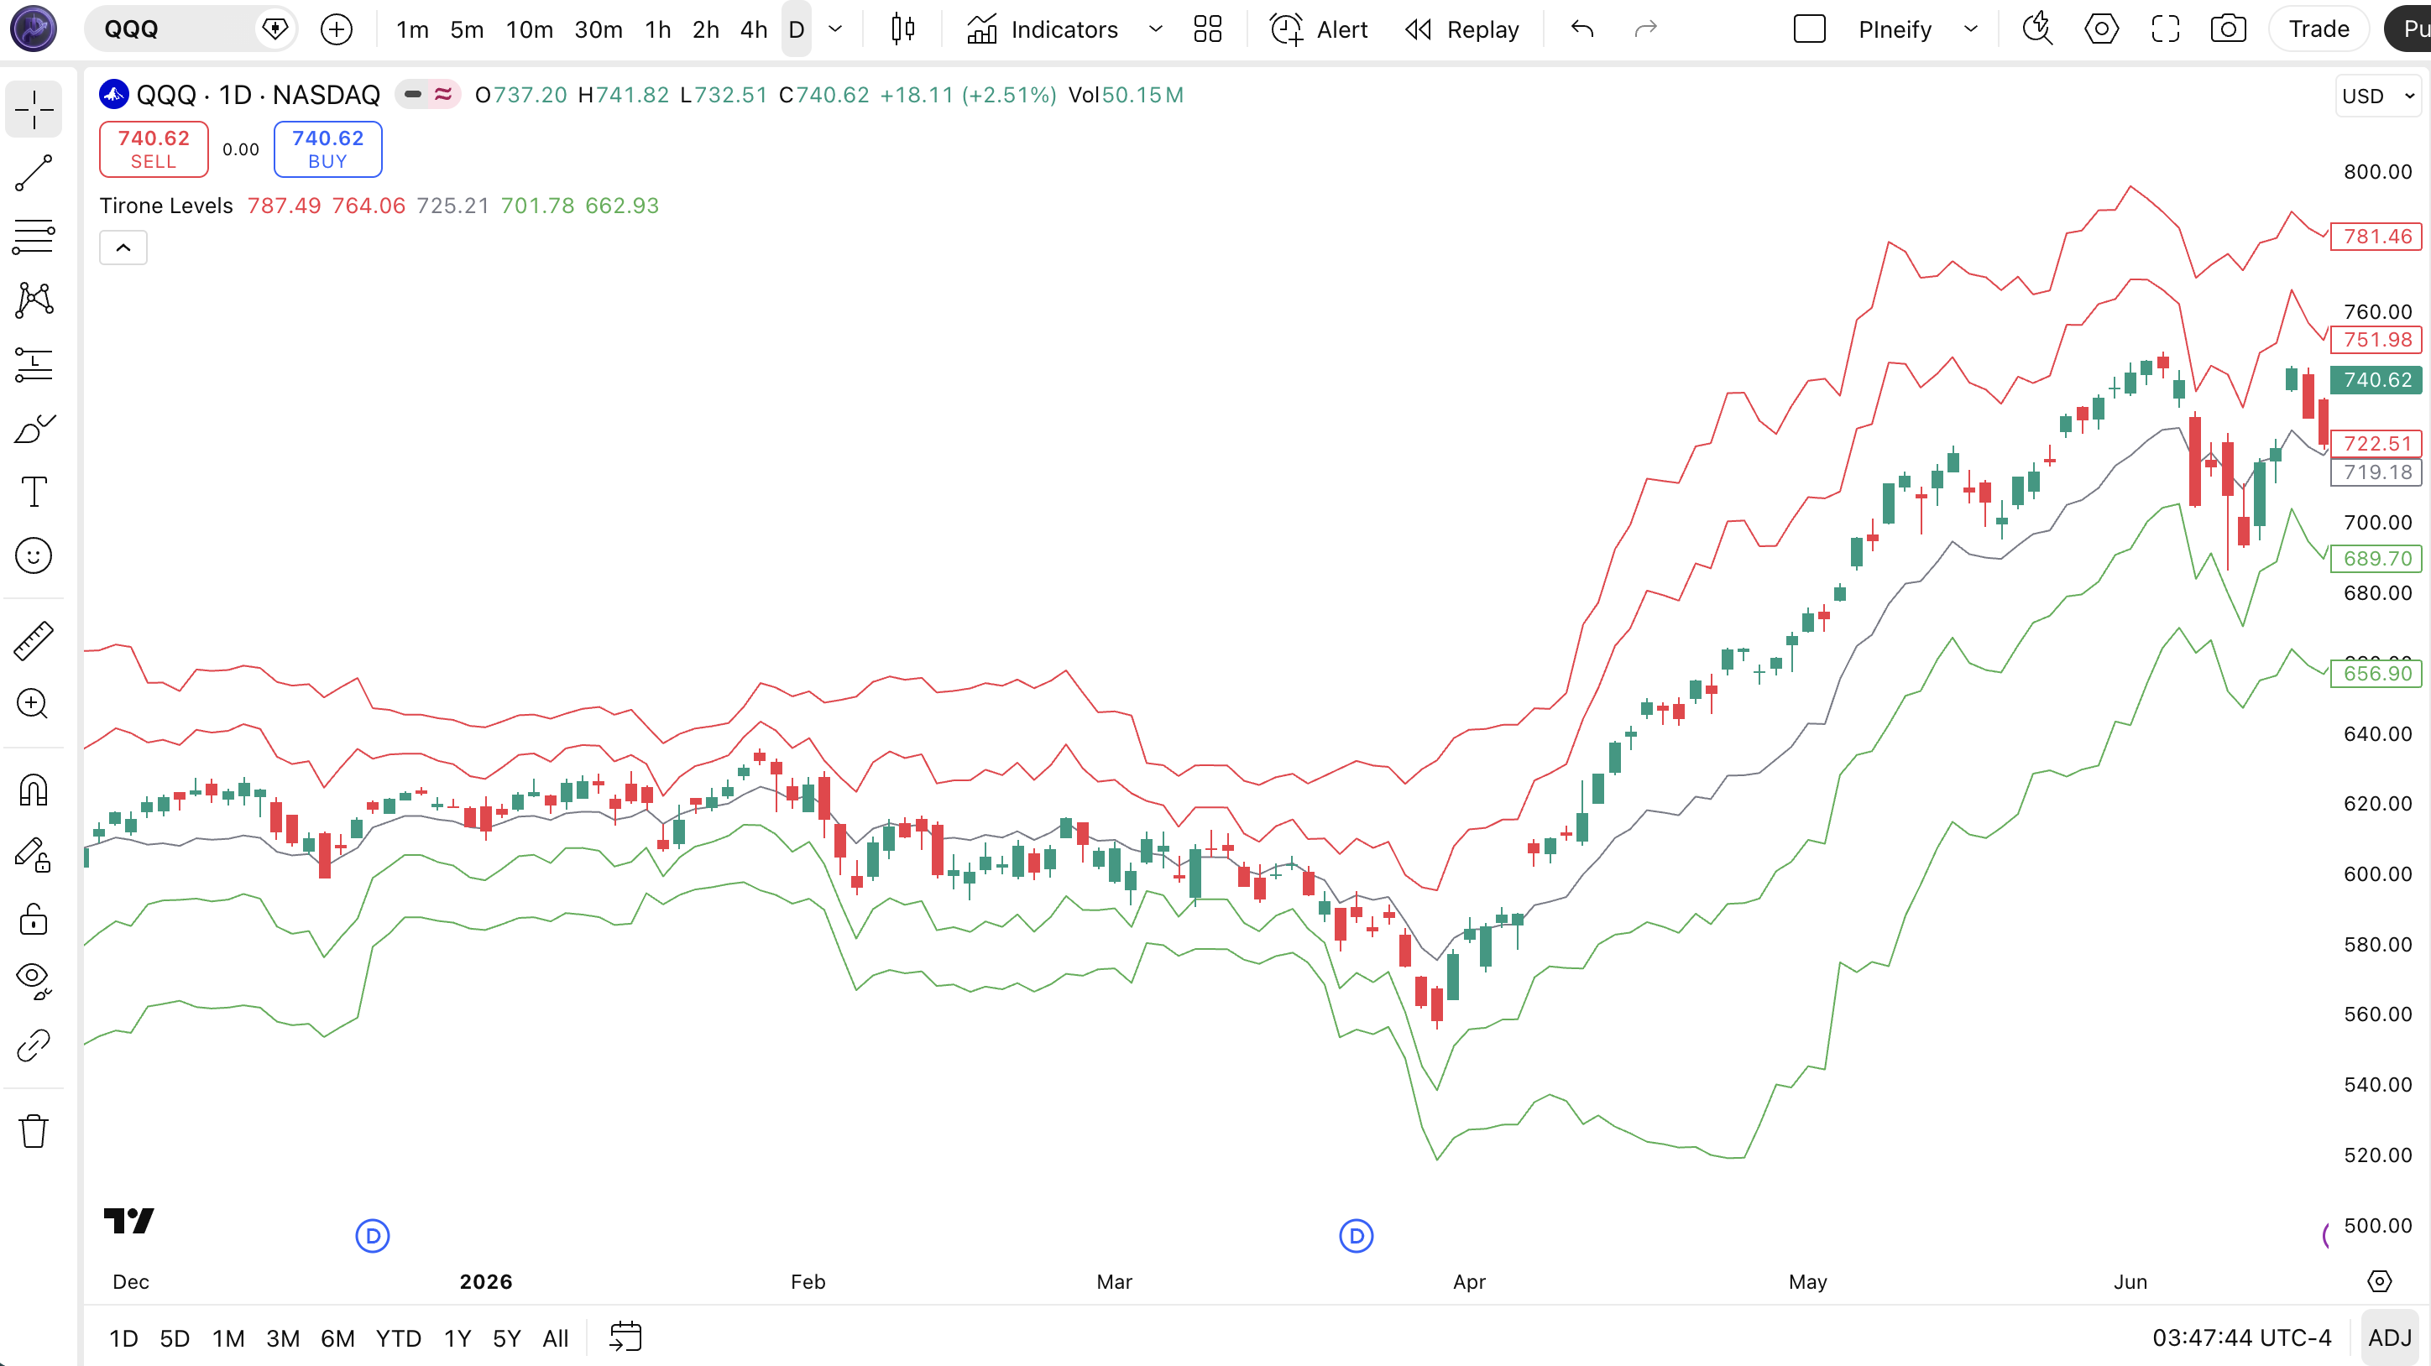The width and height of the screenshot is (2431, 1366).
Task: Create a new Alert
Action: coord(1319,29)
